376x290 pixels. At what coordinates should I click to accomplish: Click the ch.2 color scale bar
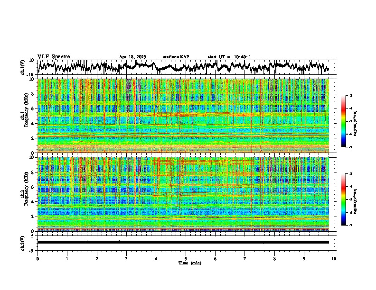click(x=343, y=199)
